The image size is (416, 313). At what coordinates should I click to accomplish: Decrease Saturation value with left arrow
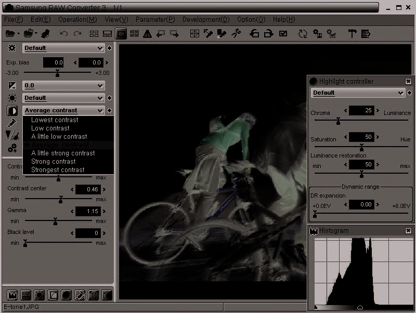[345, 137]
